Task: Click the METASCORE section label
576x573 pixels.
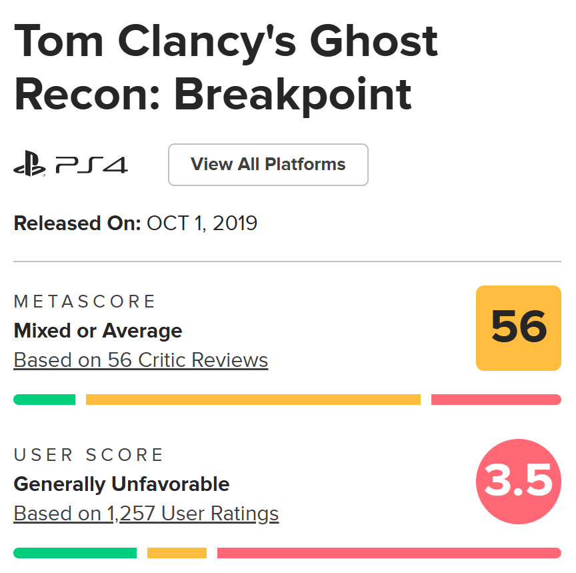Action: [x=85, y=302]
